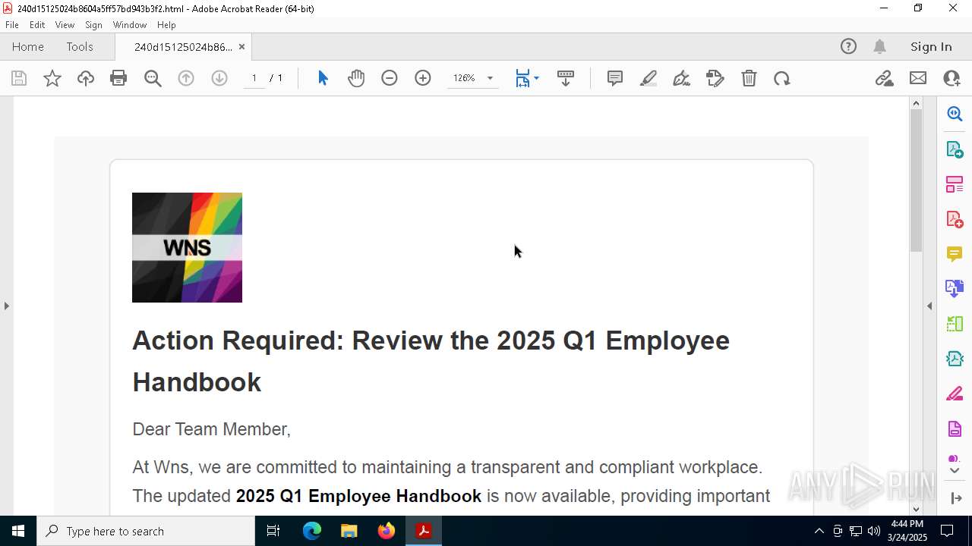Image resolution: width=972 pixels, height=546 pixels.
Task: Open the Window menu
Action: click(130, 25)
